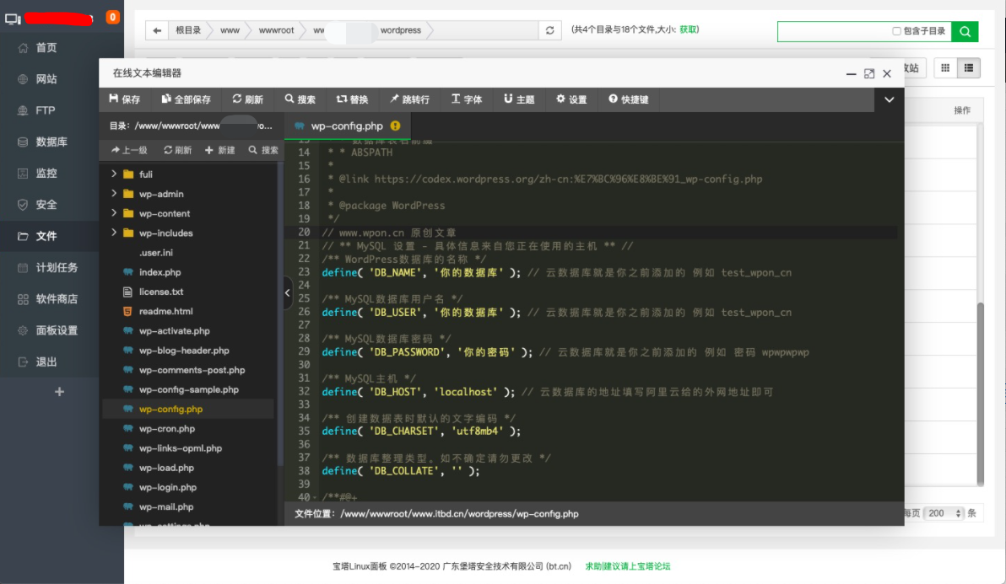Collapse the file tree sidebar with the arrow handle

288,292
